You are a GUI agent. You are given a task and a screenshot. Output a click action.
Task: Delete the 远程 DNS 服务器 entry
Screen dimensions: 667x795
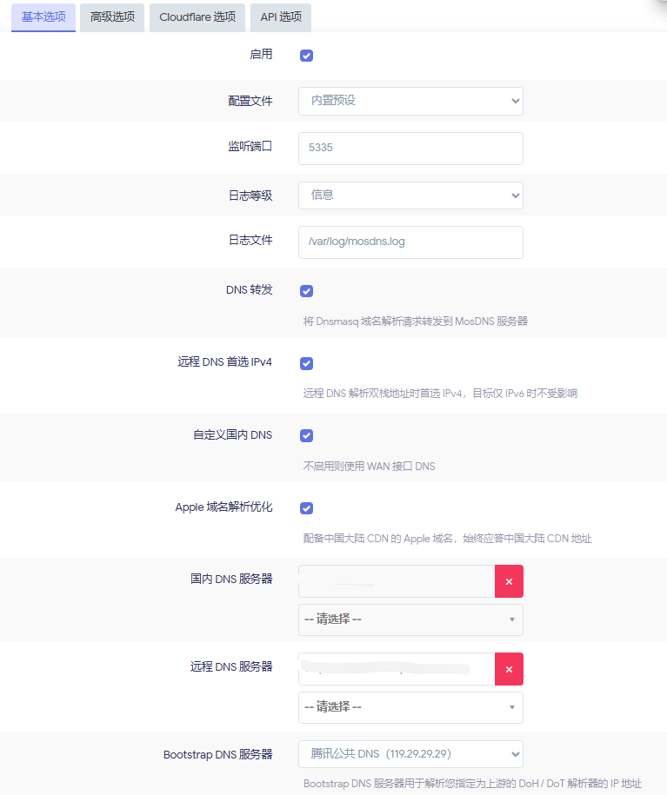(509, 669)
